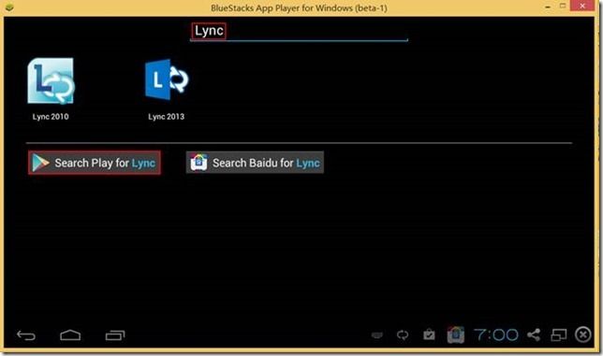Click the 7:00 clock display

(495, 335)
